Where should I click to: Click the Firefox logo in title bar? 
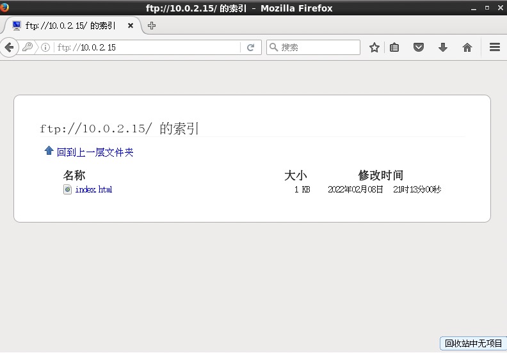4,8
